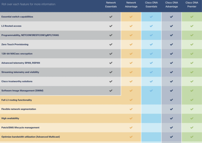This screenshot has width=202, height=143.
Task: Select the Network Essentials column header
Action: (x=111, y=4)
